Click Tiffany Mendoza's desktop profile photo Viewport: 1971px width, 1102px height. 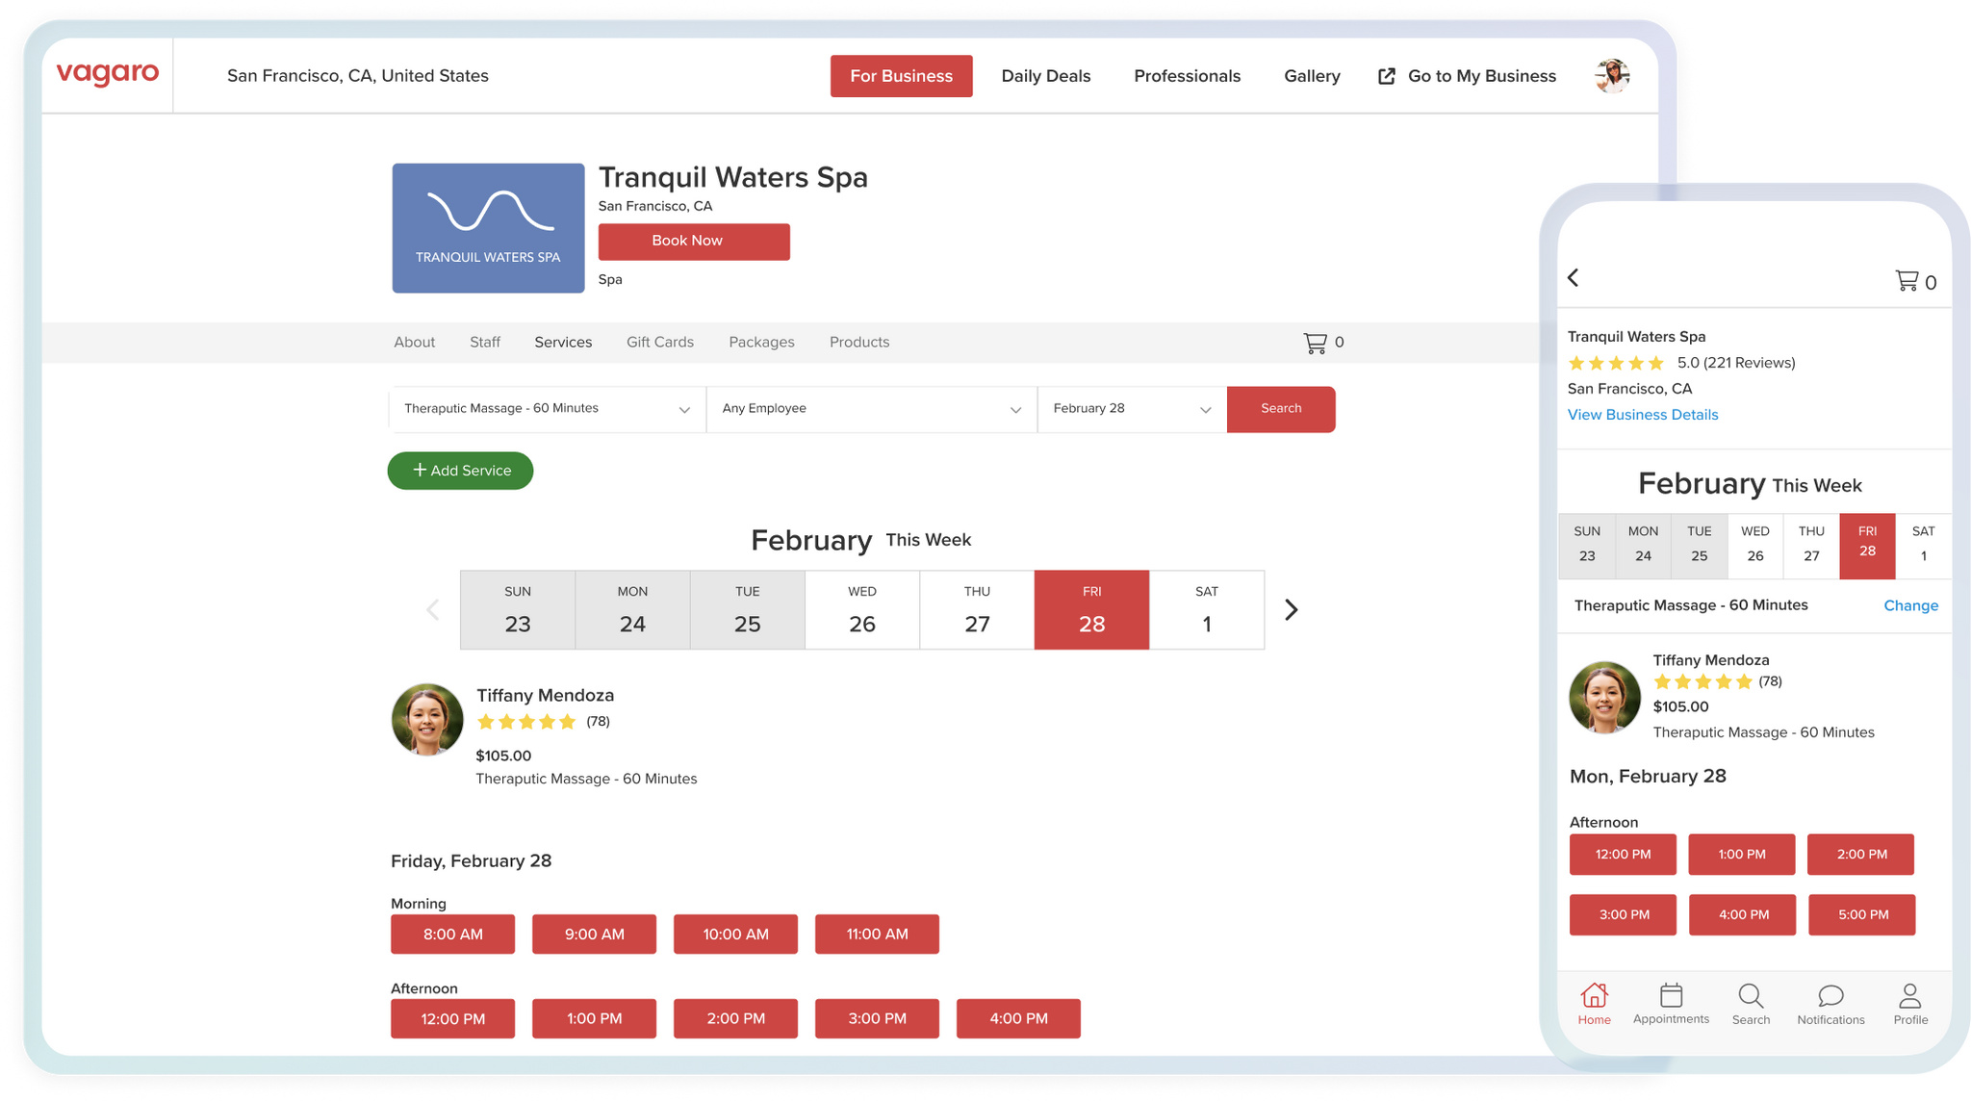427,720
